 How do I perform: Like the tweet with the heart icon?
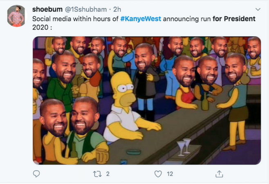(x=158, y=174)
